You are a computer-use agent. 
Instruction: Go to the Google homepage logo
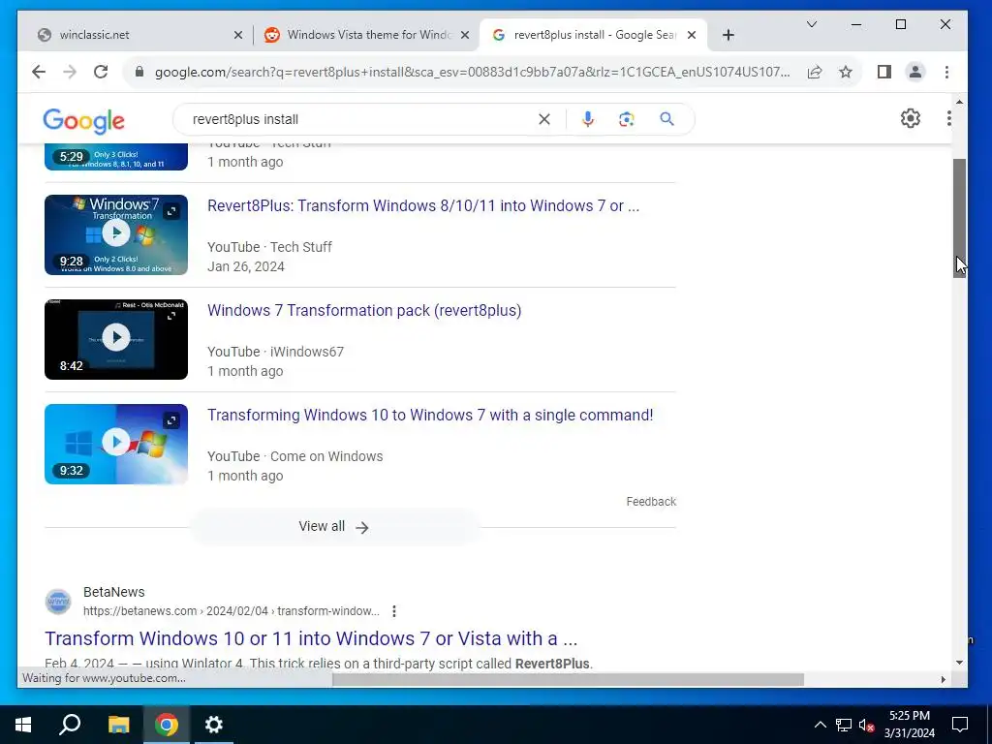(83, 120)
